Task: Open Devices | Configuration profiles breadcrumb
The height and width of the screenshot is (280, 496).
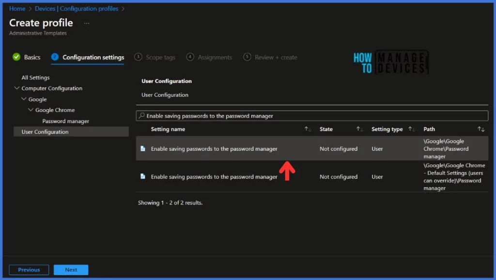Action: click(76, 9)
